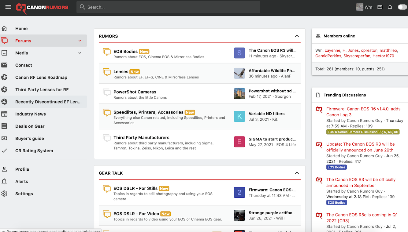The image size is (408, 232).
Task: Click the GEAR TALK category heading
Action: (111, 173)
